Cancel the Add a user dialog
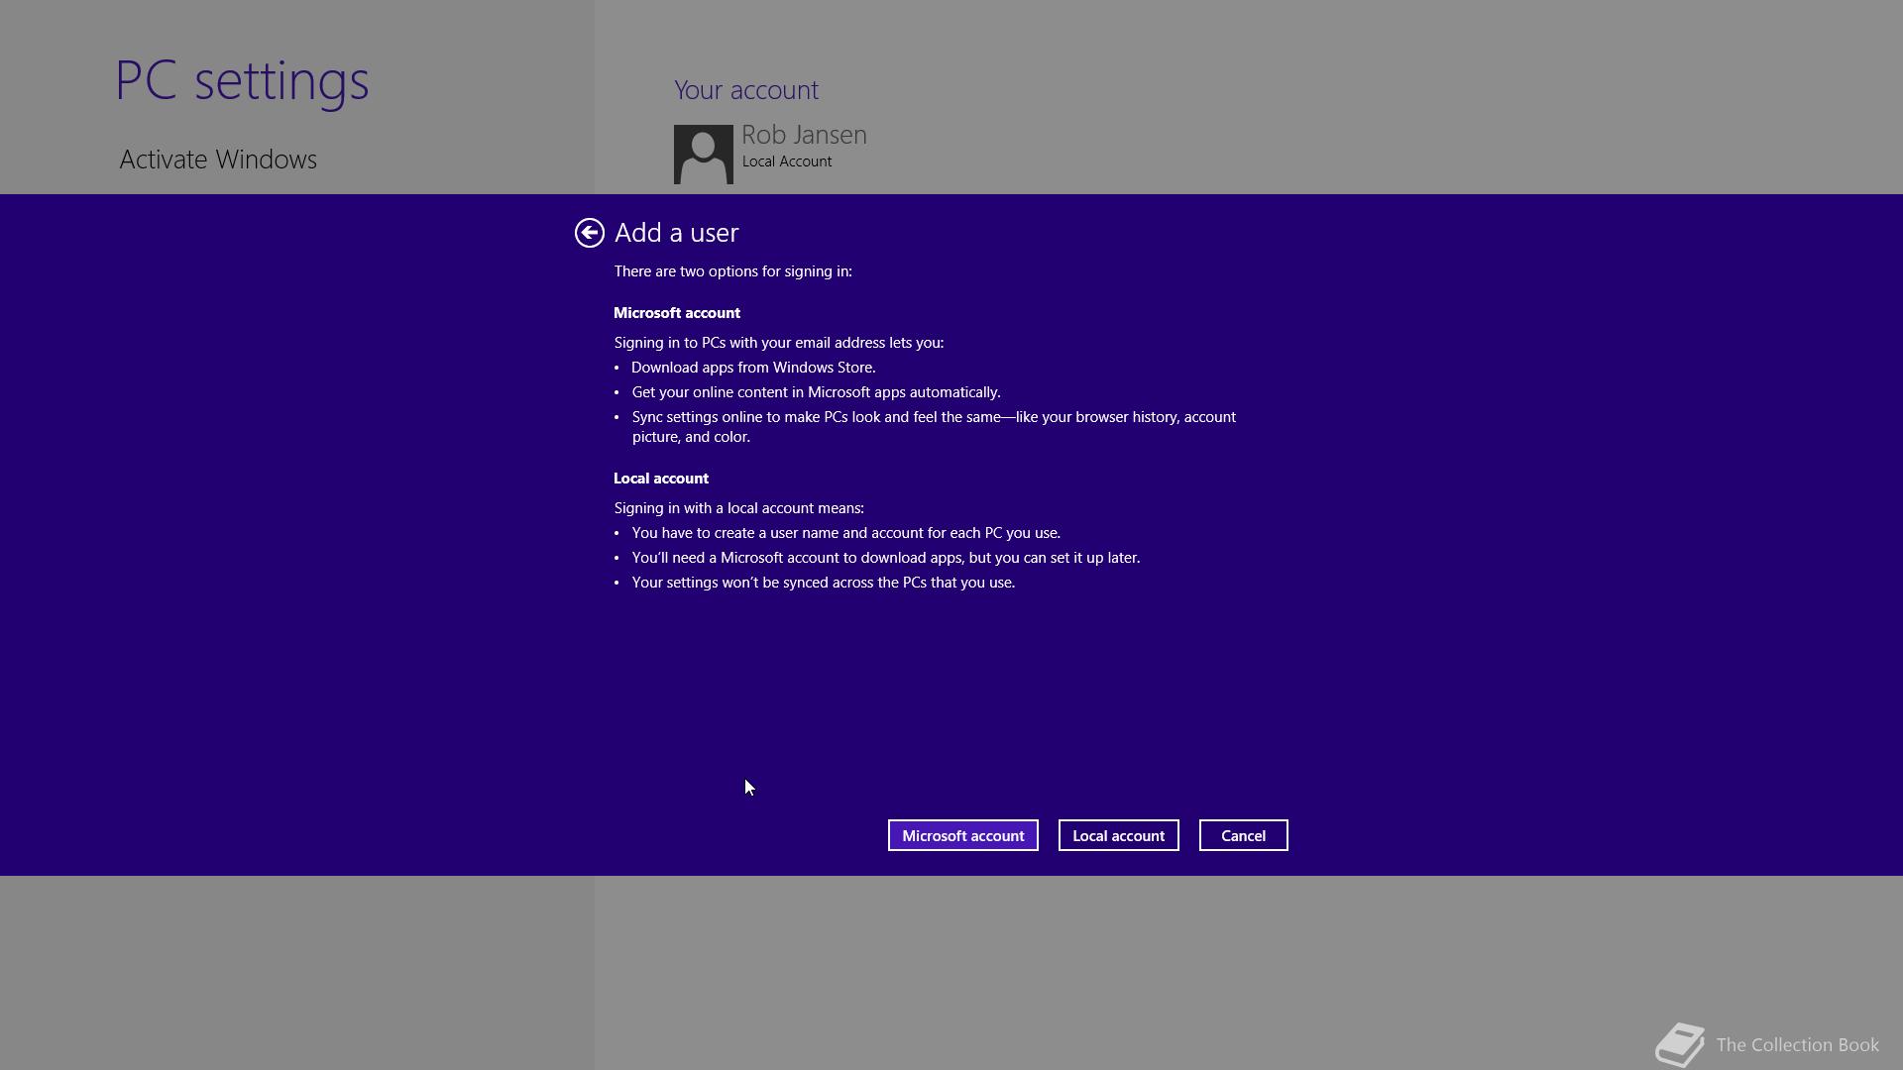 (1243, 835)
